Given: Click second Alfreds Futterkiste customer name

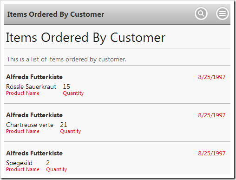Looking at the screenshot, I should click(34, 115).
